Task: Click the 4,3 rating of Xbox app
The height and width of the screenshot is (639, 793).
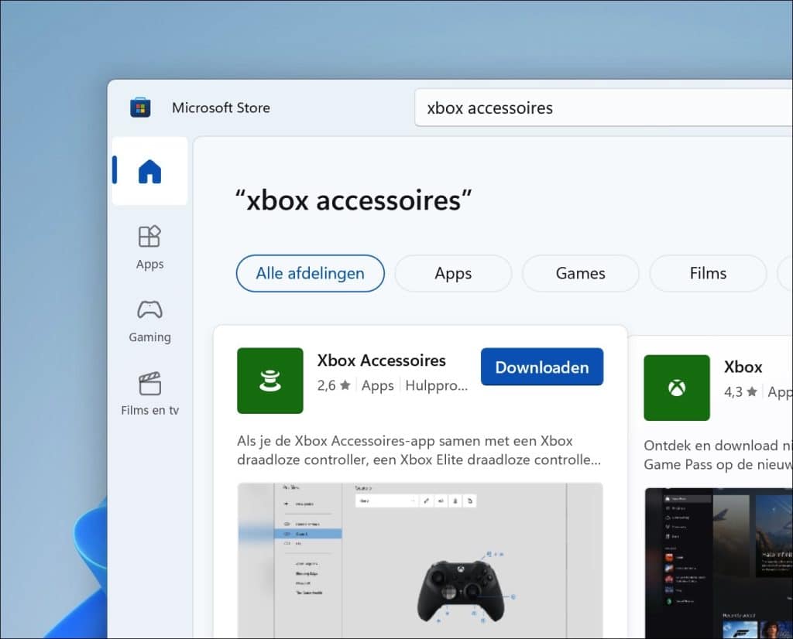Action: [x=740, y=391]
